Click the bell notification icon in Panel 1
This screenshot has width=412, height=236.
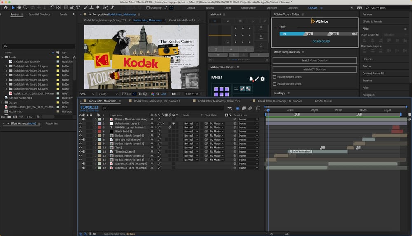click(251, 79)
